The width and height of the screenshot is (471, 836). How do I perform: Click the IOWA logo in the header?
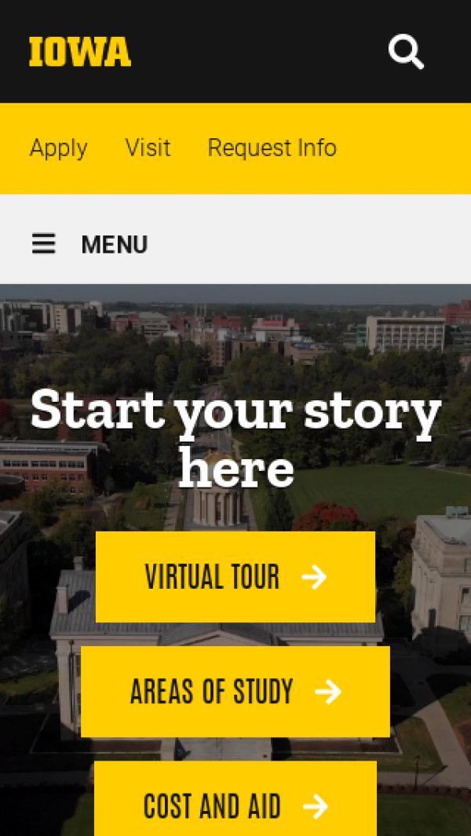point(80,52)
